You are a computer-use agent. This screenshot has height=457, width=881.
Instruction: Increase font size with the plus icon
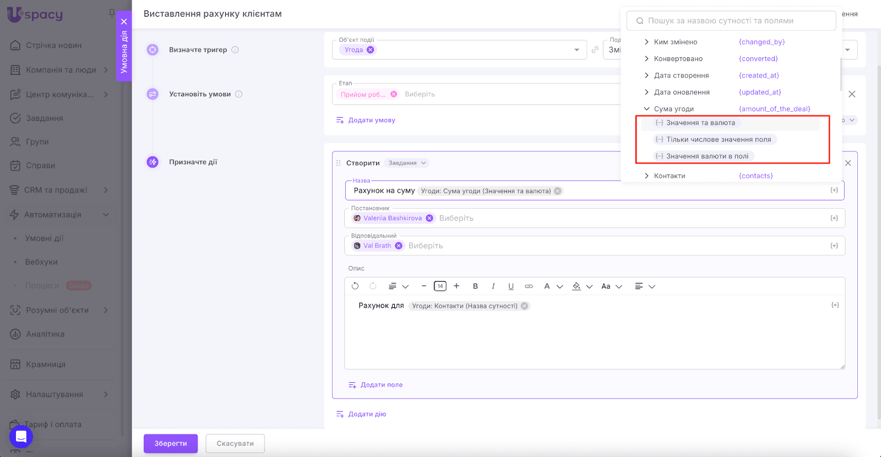coord(456,286)
